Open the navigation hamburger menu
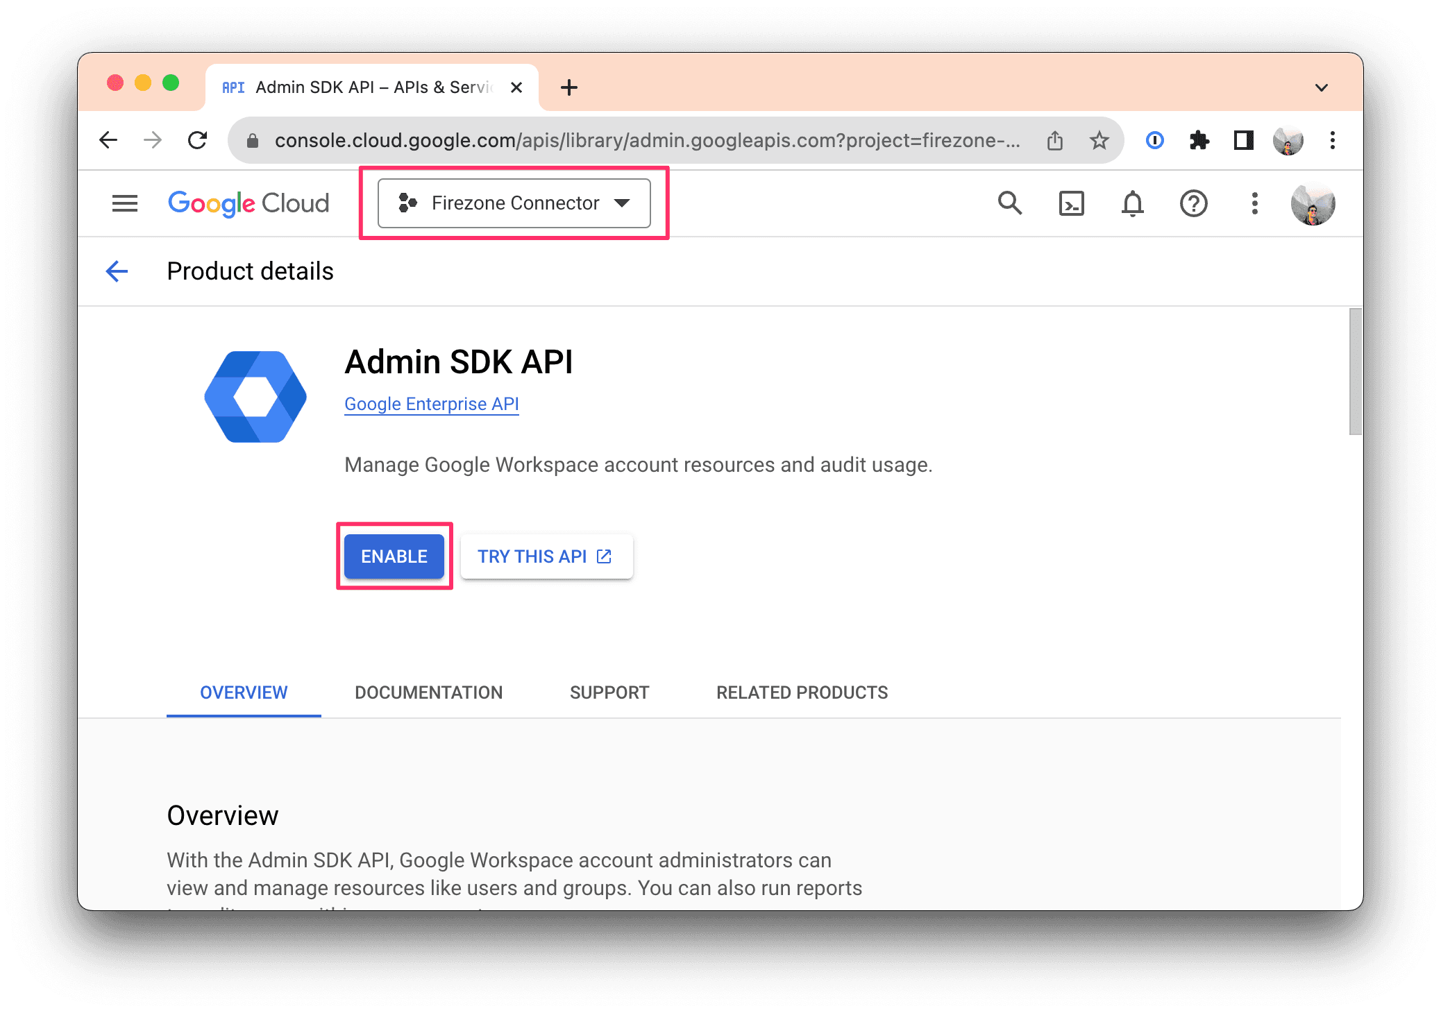 coord(125,203)
